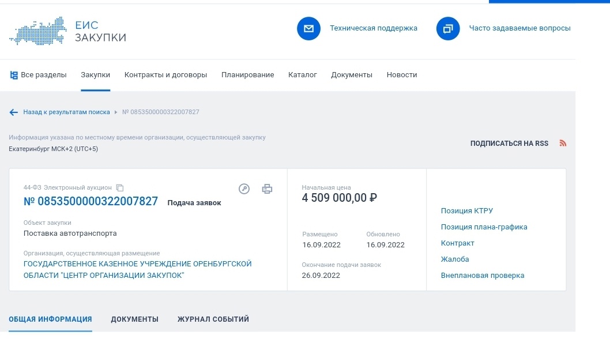610x339 pixels.
Task: Click the envelope technical support icon
Action: click(308, 29)
